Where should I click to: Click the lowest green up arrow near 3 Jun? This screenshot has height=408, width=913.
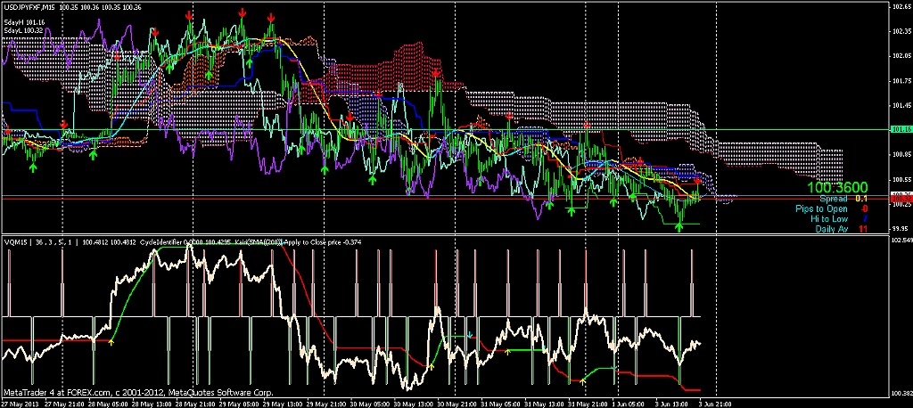679,226
